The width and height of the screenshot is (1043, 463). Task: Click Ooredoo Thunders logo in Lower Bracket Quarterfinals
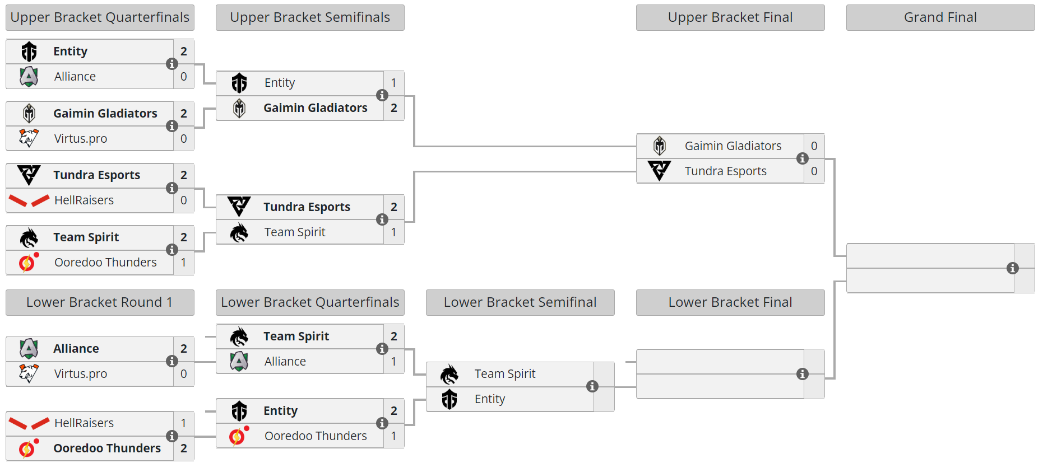(x=239, y=436)
